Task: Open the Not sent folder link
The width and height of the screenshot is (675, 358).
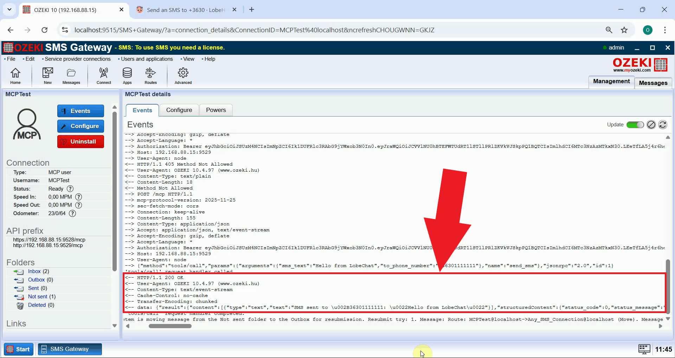Action: 38,297
